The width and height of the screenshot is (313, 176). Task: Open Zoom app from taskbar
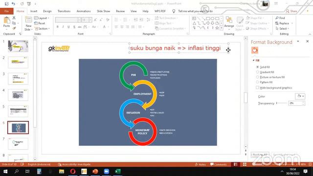coord(107,172)
